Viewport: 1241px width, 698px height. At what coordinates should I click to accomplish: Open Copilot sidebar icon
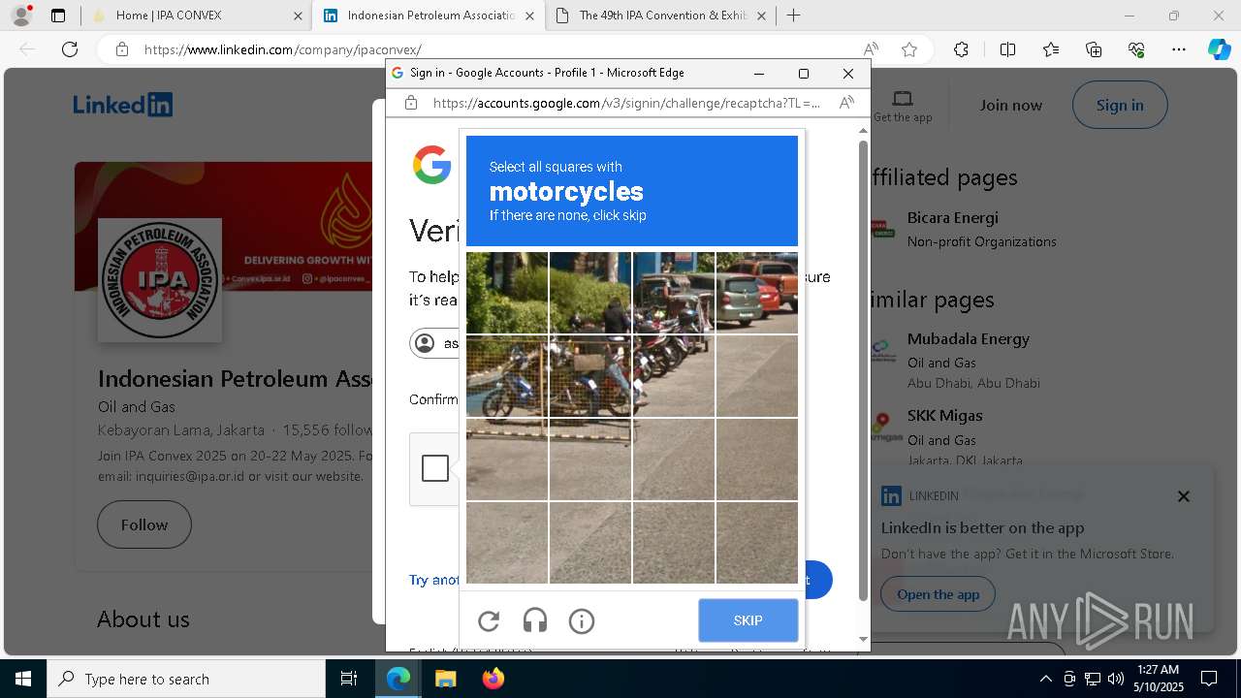[x=1219, y=49]
